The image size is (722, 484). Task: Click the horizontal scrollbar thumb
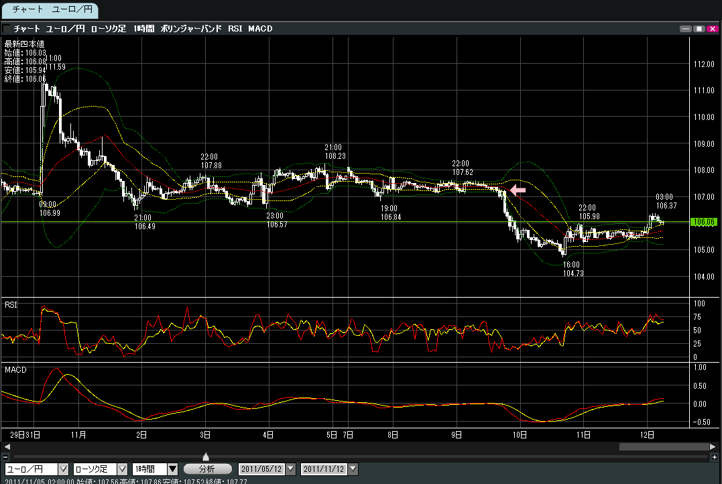click(662, 446)
